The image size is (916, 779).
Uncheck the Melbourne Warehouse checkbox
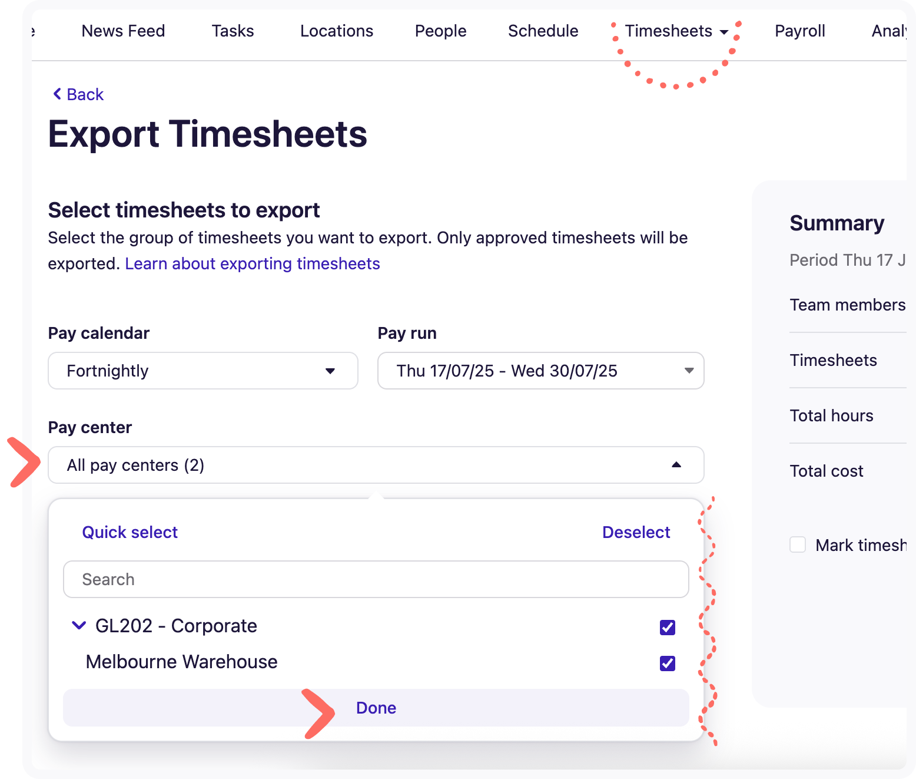(667, 664)
